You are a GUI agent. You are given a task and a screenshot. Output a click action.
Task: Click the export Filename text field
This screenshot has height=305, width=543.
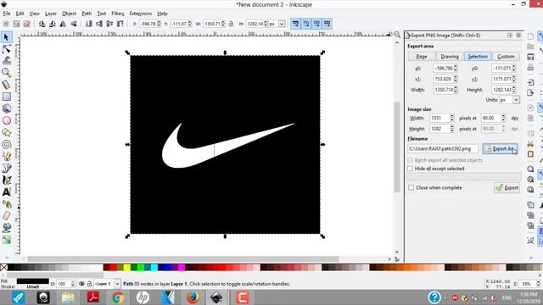(443, 149)
